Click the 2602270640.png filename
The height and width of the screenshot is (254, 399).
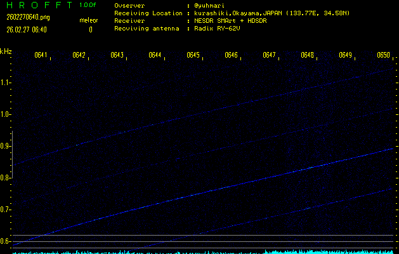click(x=27, y=17)
